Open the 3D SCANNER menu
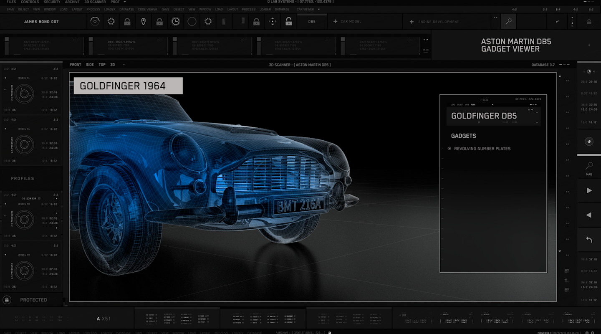The width and height of the screenshot is (601, 334). [x=95, y=2]
